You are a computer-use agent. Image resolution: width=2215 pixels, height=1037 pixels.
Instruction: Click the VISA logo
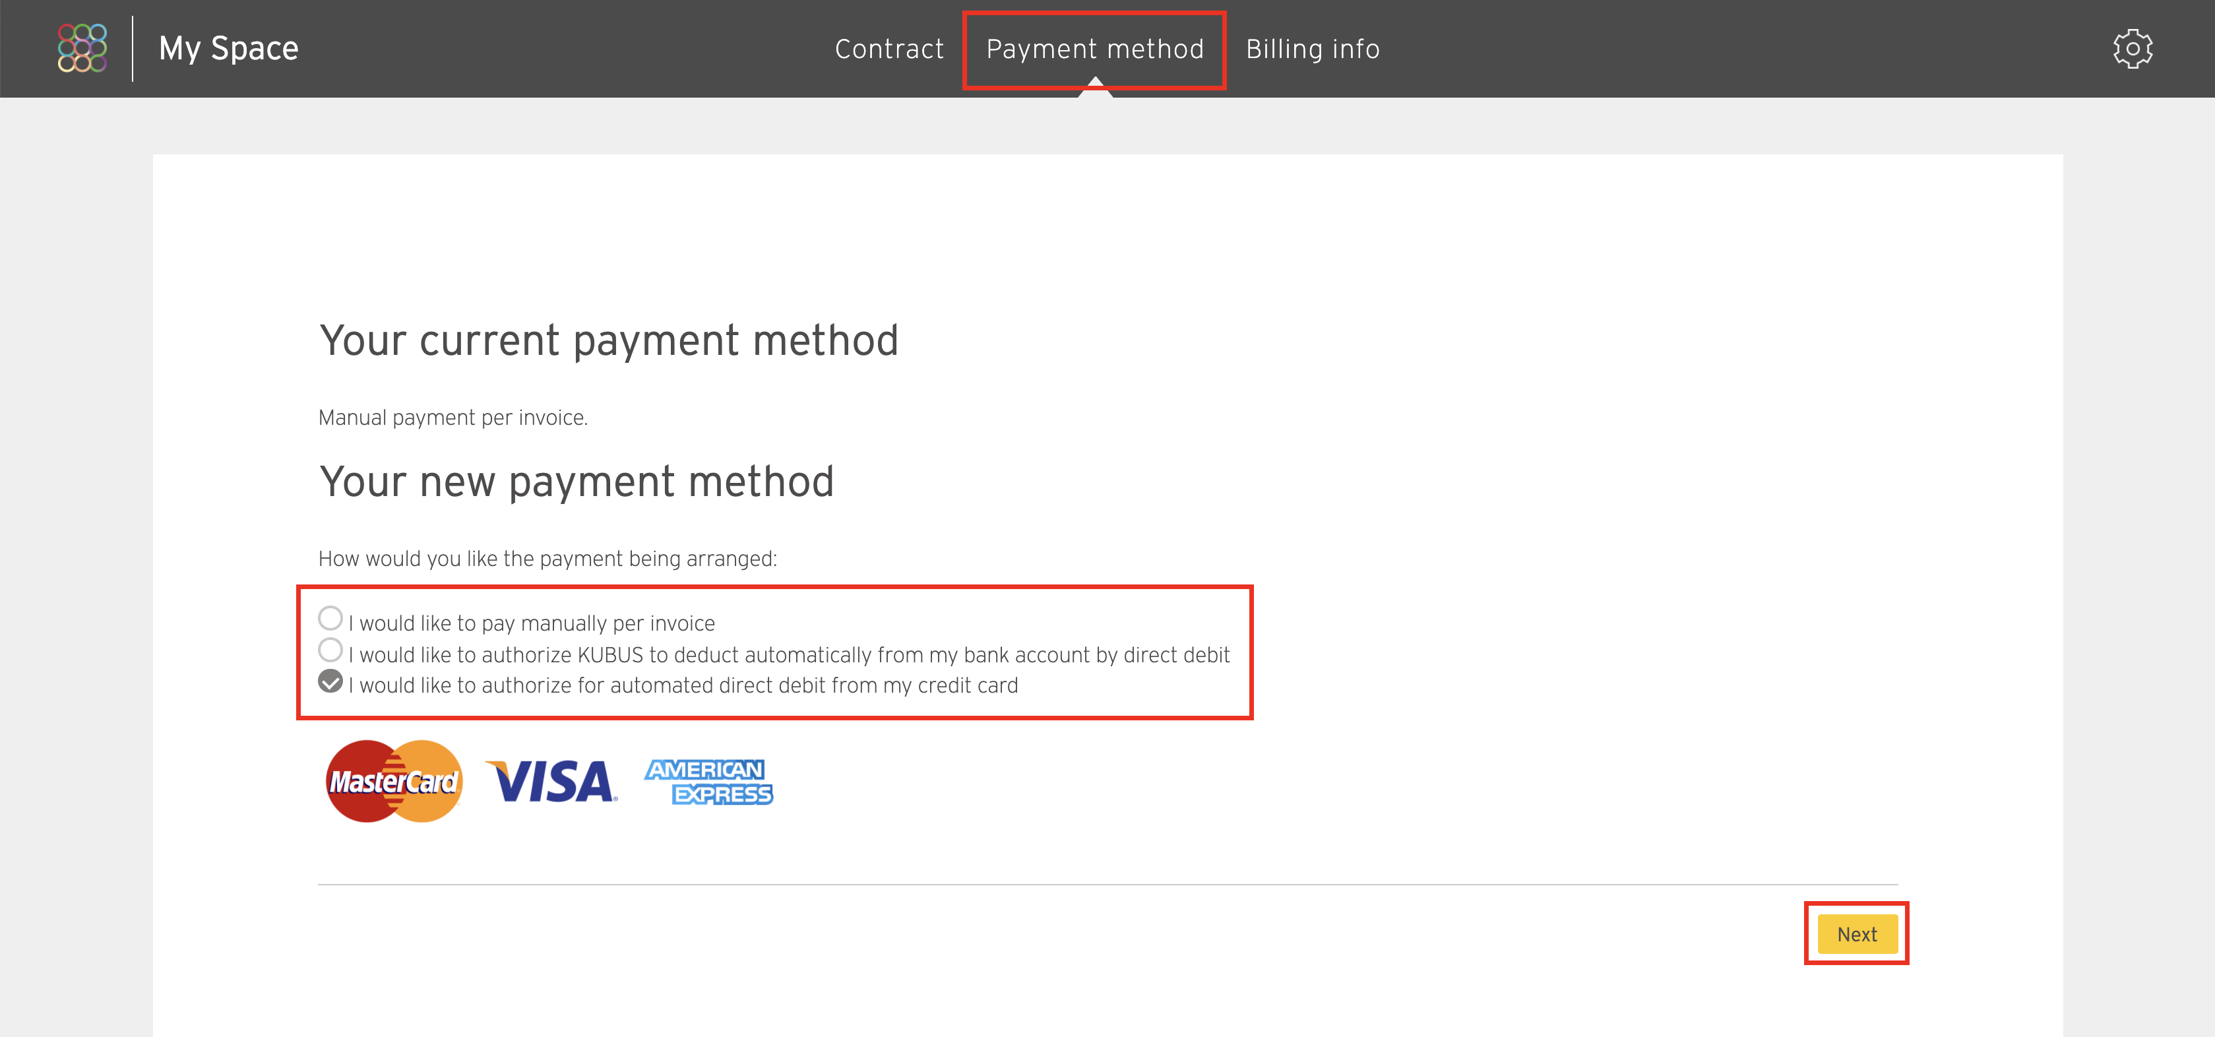[551, 781]
